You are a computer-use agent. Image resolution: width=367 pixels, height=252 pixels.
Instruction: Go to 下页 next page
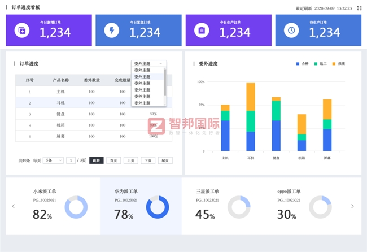[x=148, y=160]
